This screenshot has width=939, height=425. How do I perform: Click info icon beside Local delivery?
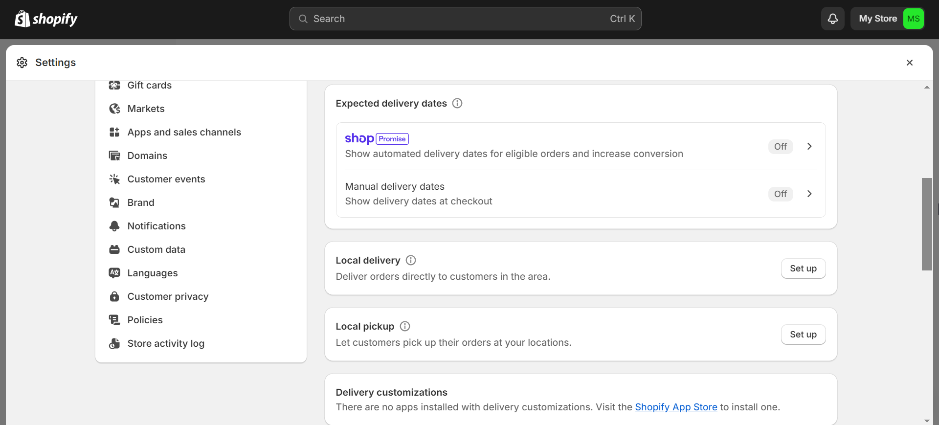point(411,260)
